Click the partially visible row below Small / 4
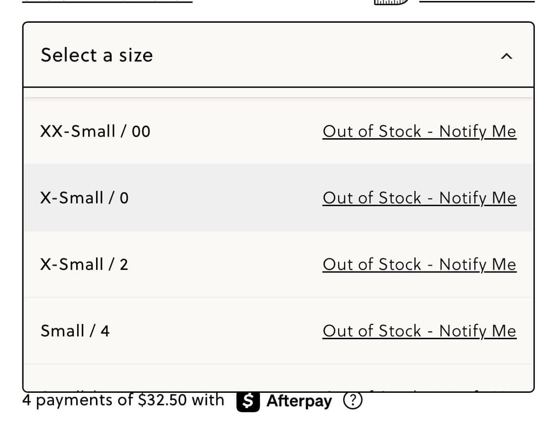The height and width of the screenshot is (422, 557). 277,379
